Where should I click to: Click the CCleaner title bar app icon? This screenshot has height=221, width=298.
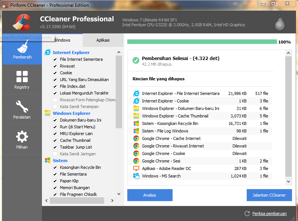pyautogui.click(x=5, y=5)
